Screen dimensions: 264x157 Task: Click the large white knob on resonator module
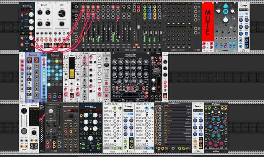225,20
